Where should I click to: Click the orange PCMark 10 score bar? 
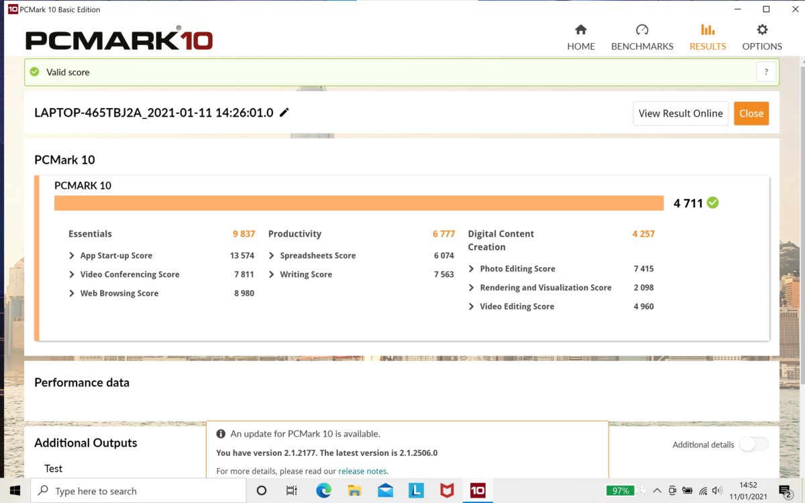359,203
